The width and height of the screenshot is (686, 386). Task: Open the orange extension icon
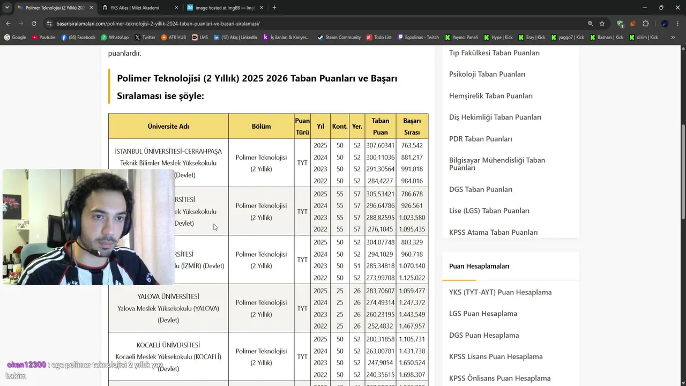click(x=633, y=24)
